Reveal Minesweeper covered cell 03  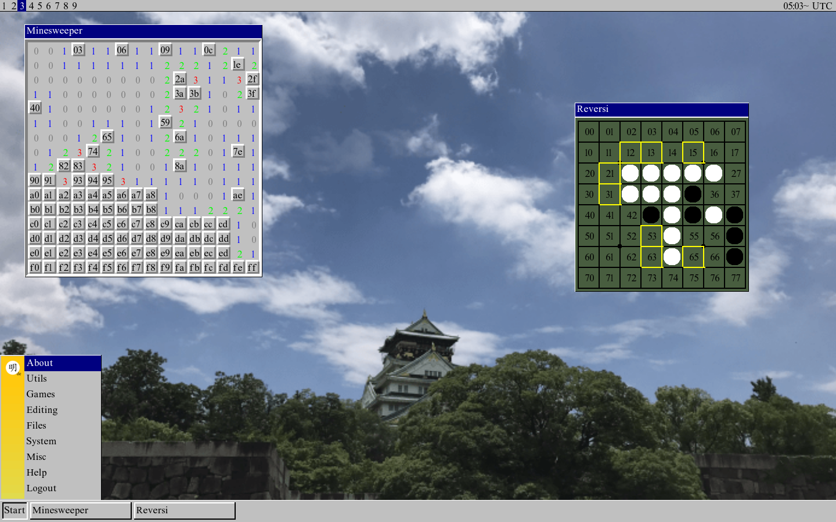coord(78,50)
